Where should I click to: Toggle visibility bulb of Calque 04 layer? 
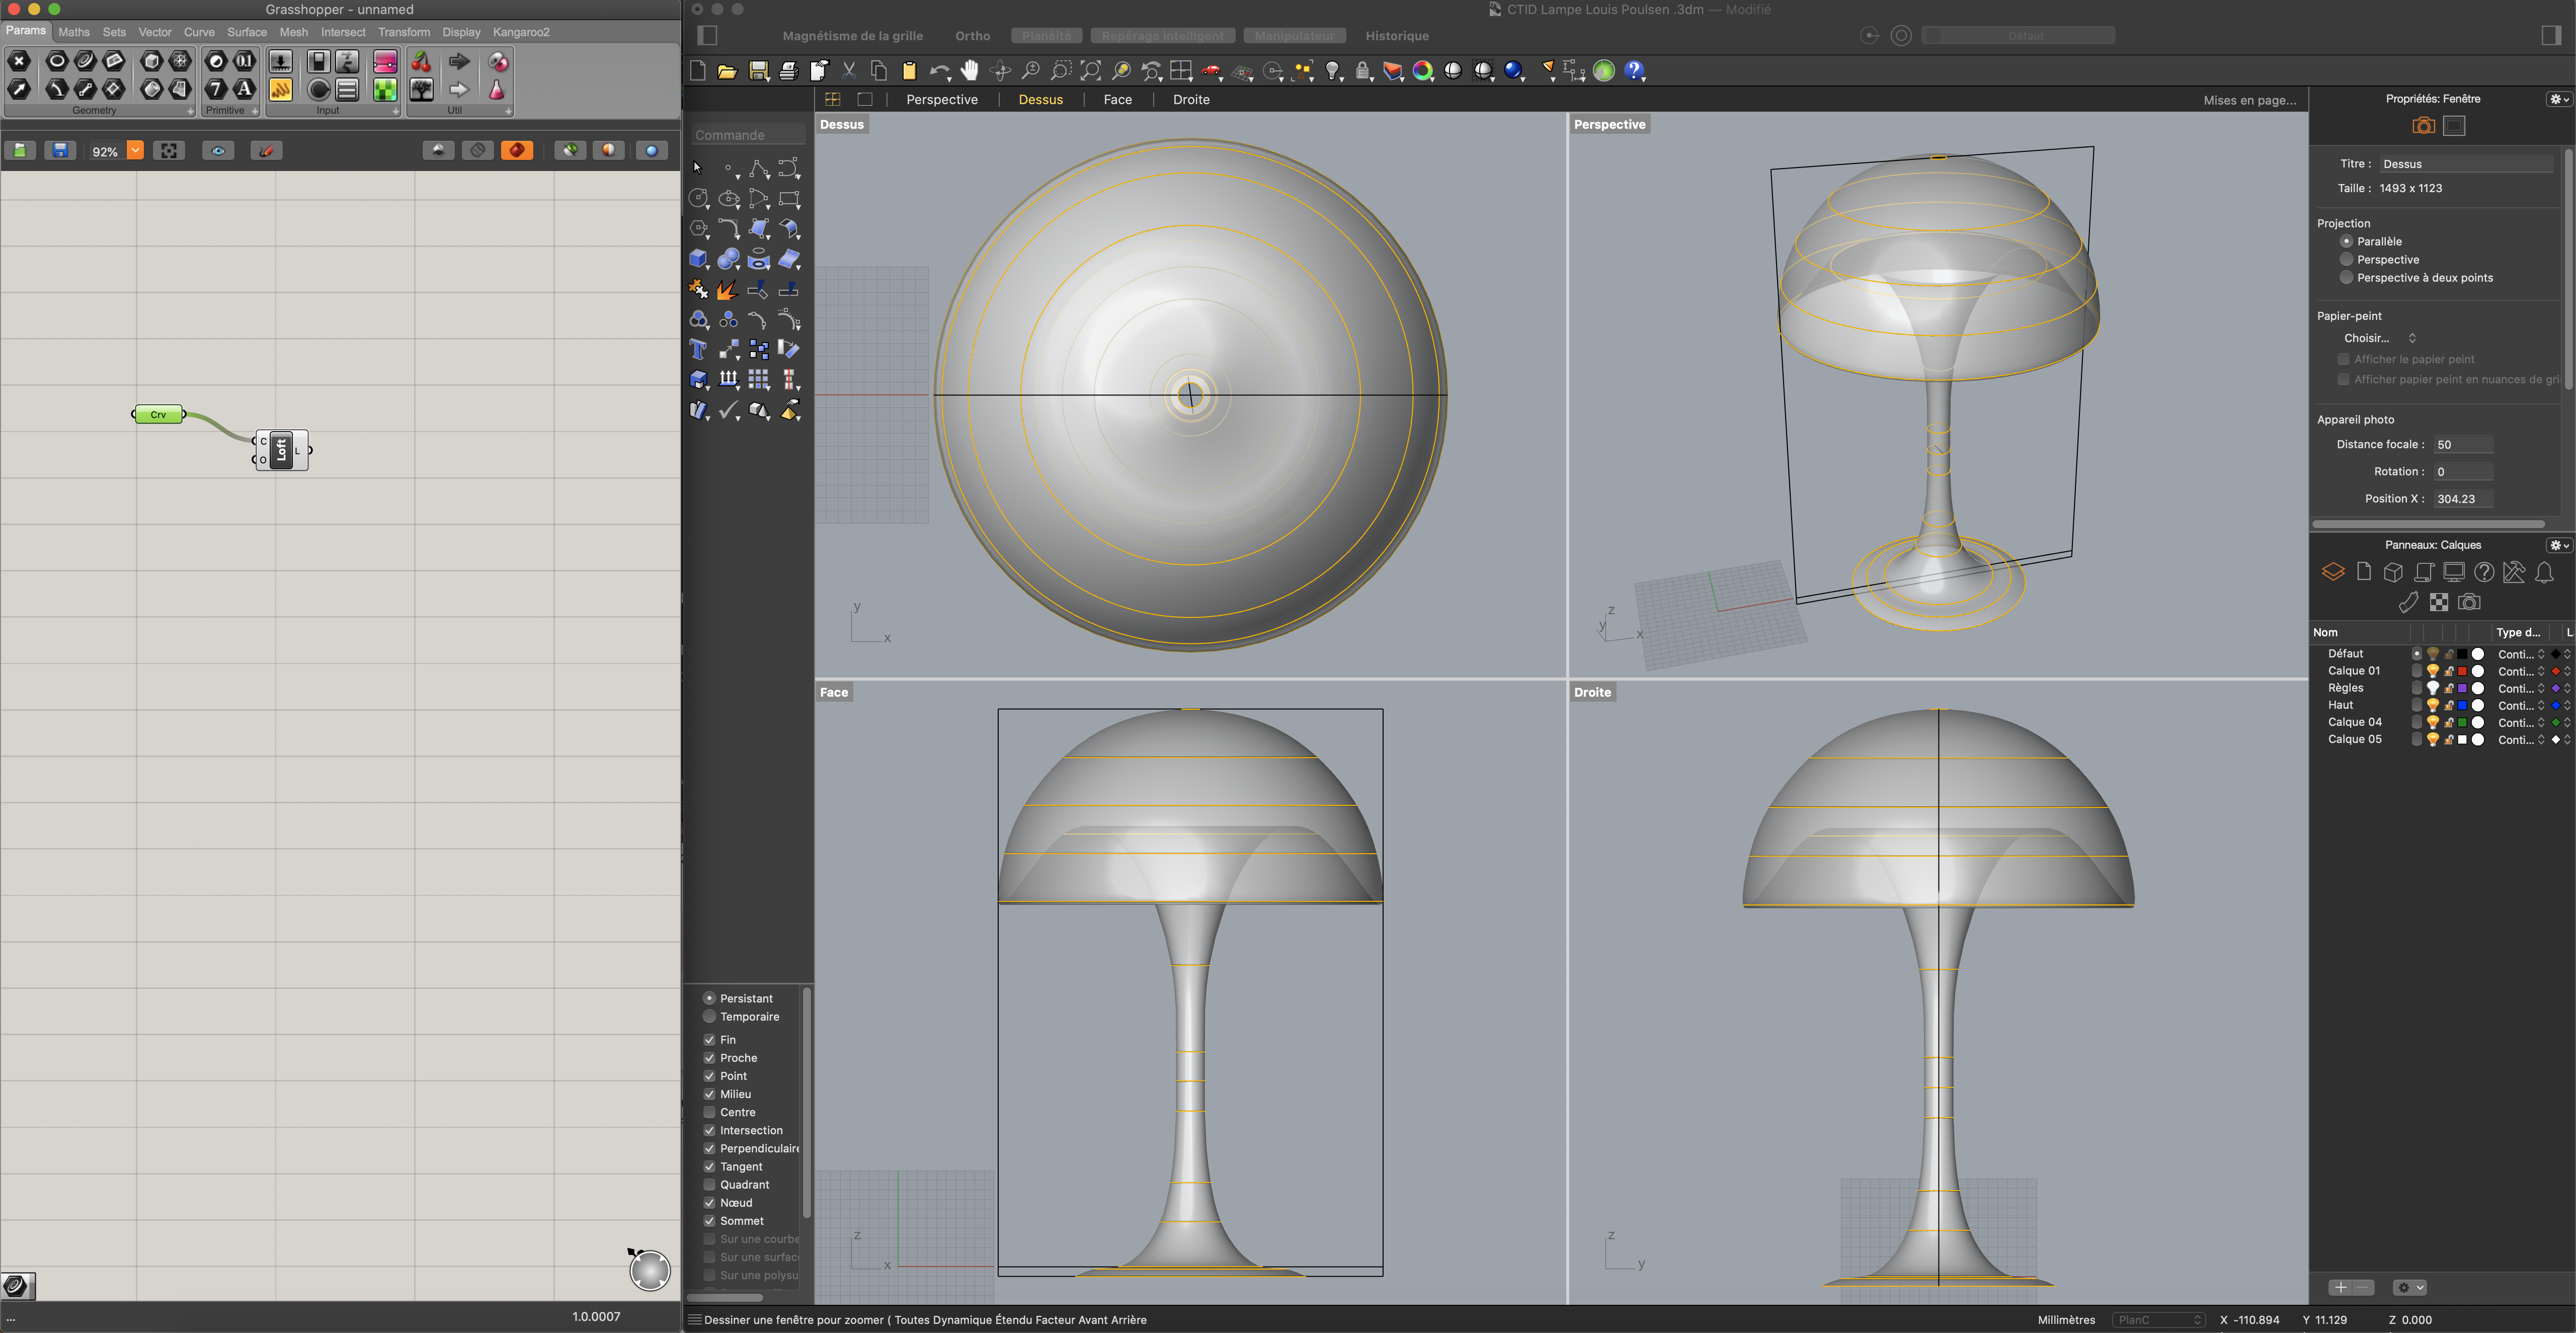(x=2432, y=722)
